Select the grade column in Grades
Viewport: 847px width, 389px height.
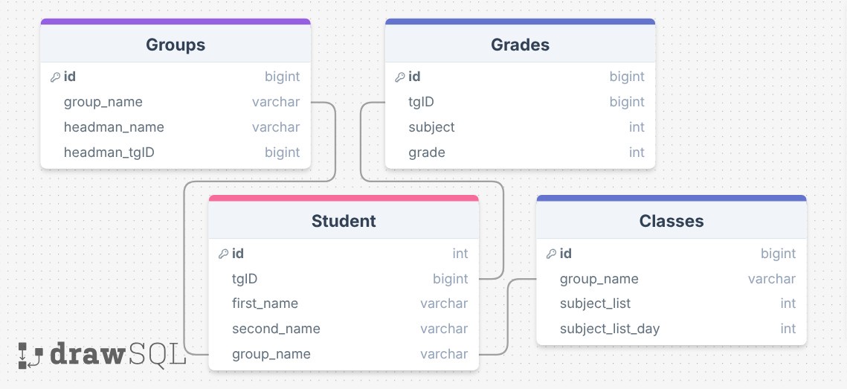pyautogui.click(x=521, y=152)
